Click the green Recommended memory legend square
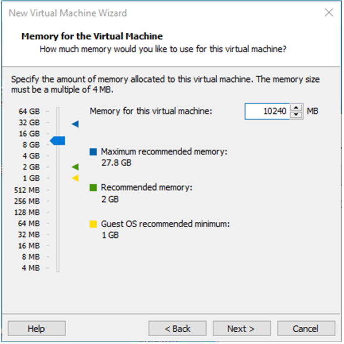The width and height of the screenshot is (344, 344). [93, 188]
